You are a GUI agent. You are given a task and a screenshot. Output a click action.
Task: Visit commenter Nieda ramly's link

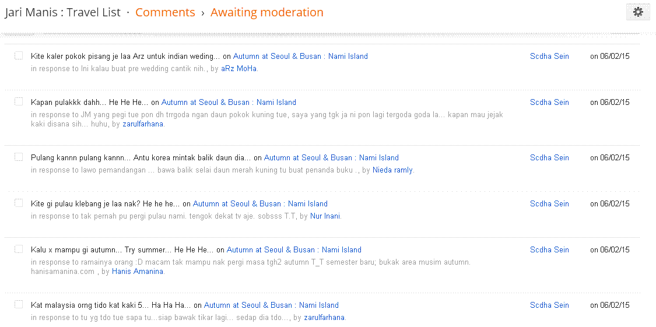392,170
